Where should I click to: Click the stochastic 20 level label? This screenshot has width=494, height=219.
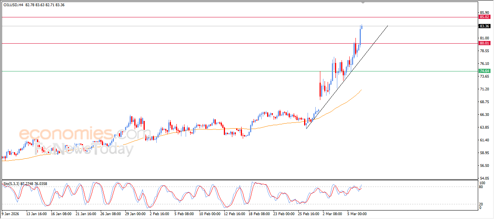pyautogui.click(x=481, y=204)
